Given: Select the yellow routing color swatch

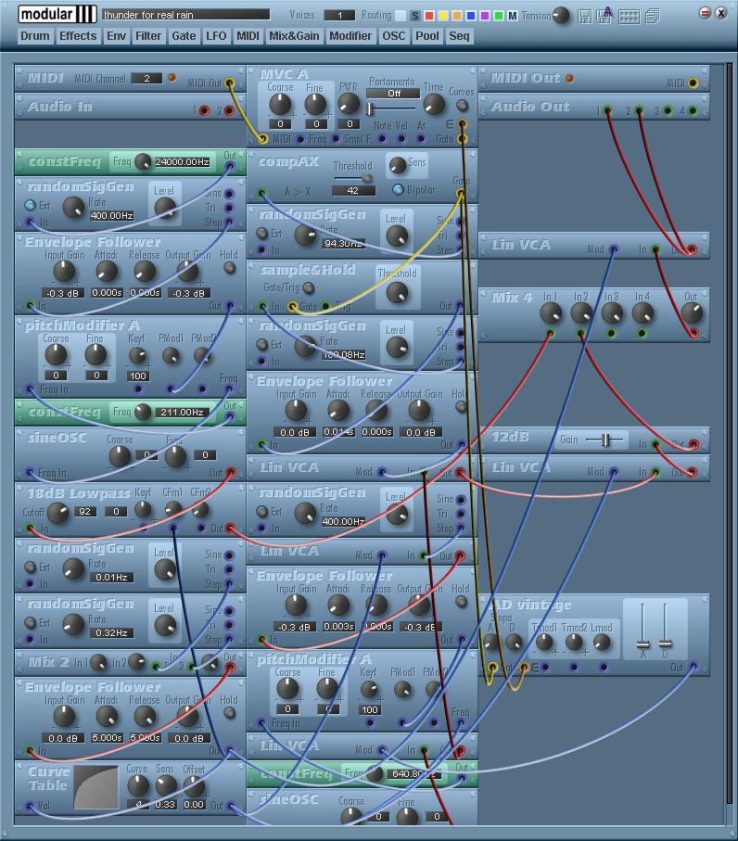Looking at the screenshot, I should 443,16.
